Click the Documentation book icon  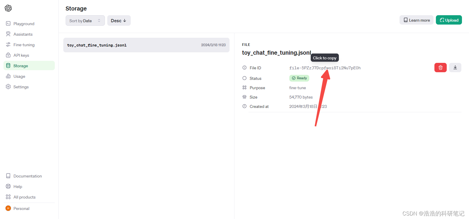(x=8, y=176)
